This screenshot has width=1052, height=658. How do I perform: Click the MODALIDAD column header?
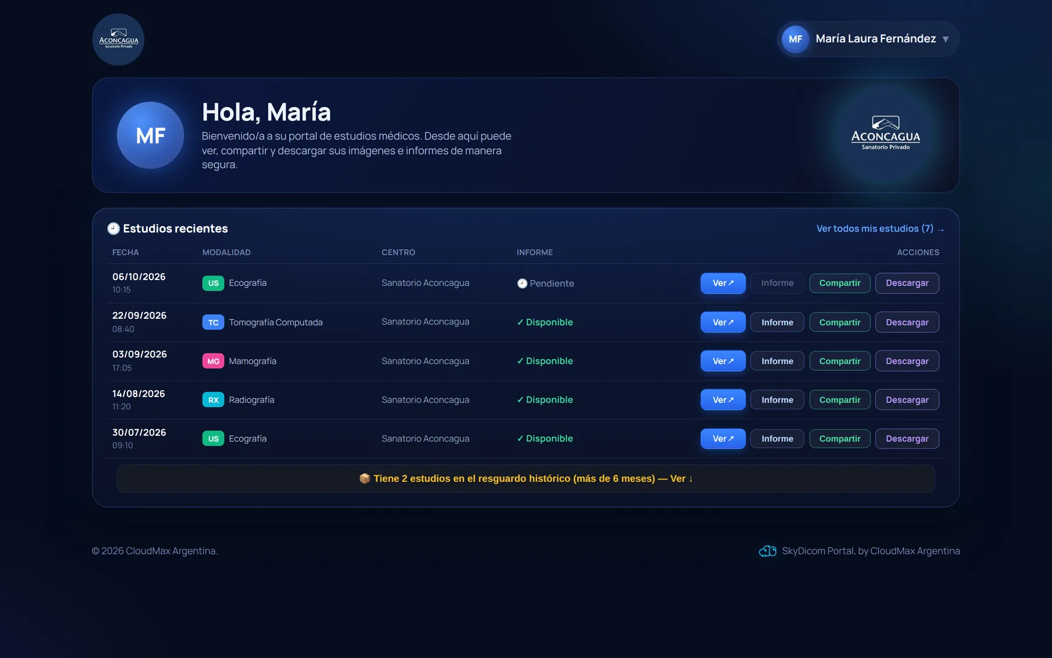[226, 253]
